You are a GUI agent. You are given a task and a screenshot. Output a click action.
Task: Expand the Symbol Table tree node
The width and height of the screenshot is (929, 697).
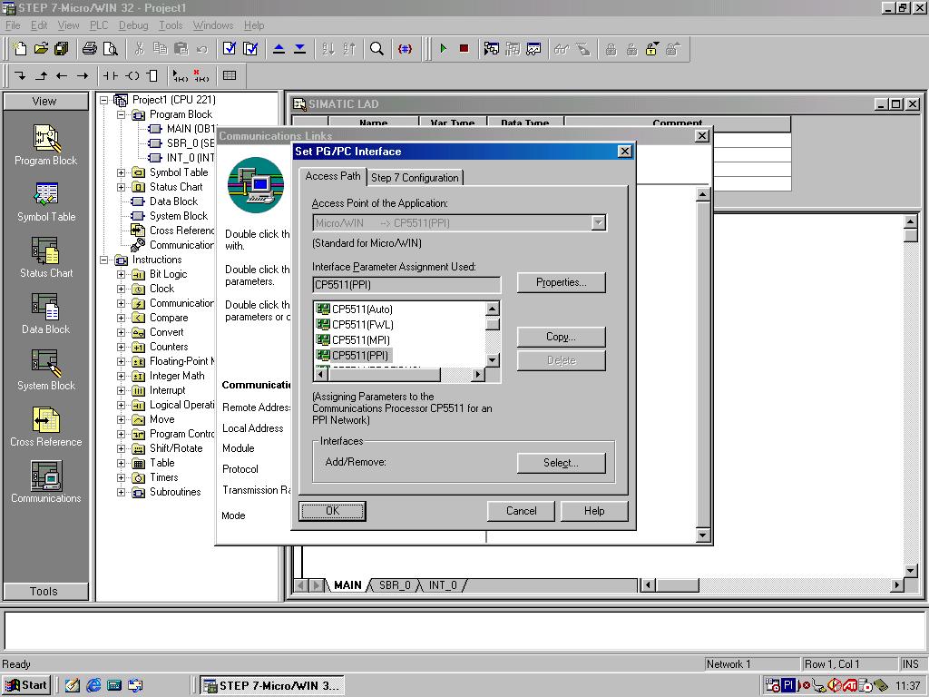coord(122,172)
